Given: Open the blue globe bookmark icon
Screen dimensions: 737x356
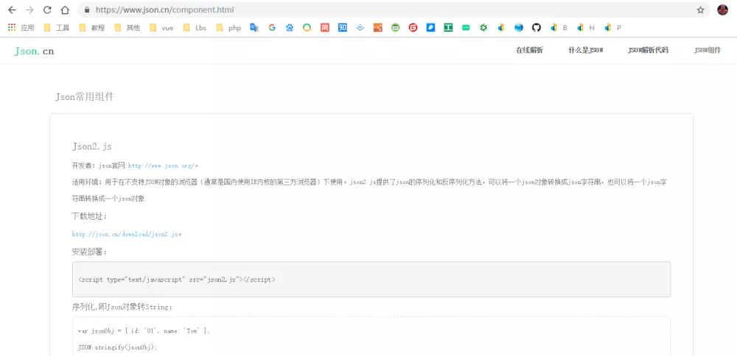Looking at the screenshot, I should click(518, 28).
